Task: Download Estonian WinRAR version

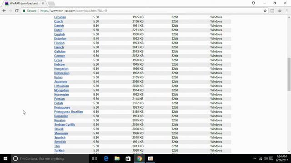Action: pos(60,38)
